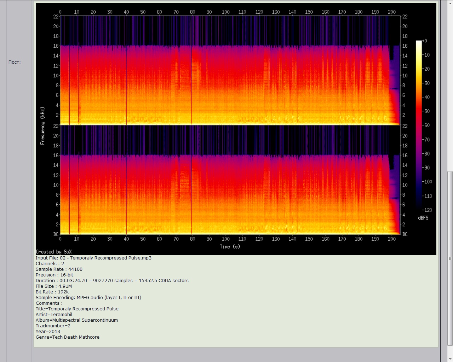The image size is (453, 362).
Task: Click the 'Created by SoX' caption
Action: tap(54, 252)
